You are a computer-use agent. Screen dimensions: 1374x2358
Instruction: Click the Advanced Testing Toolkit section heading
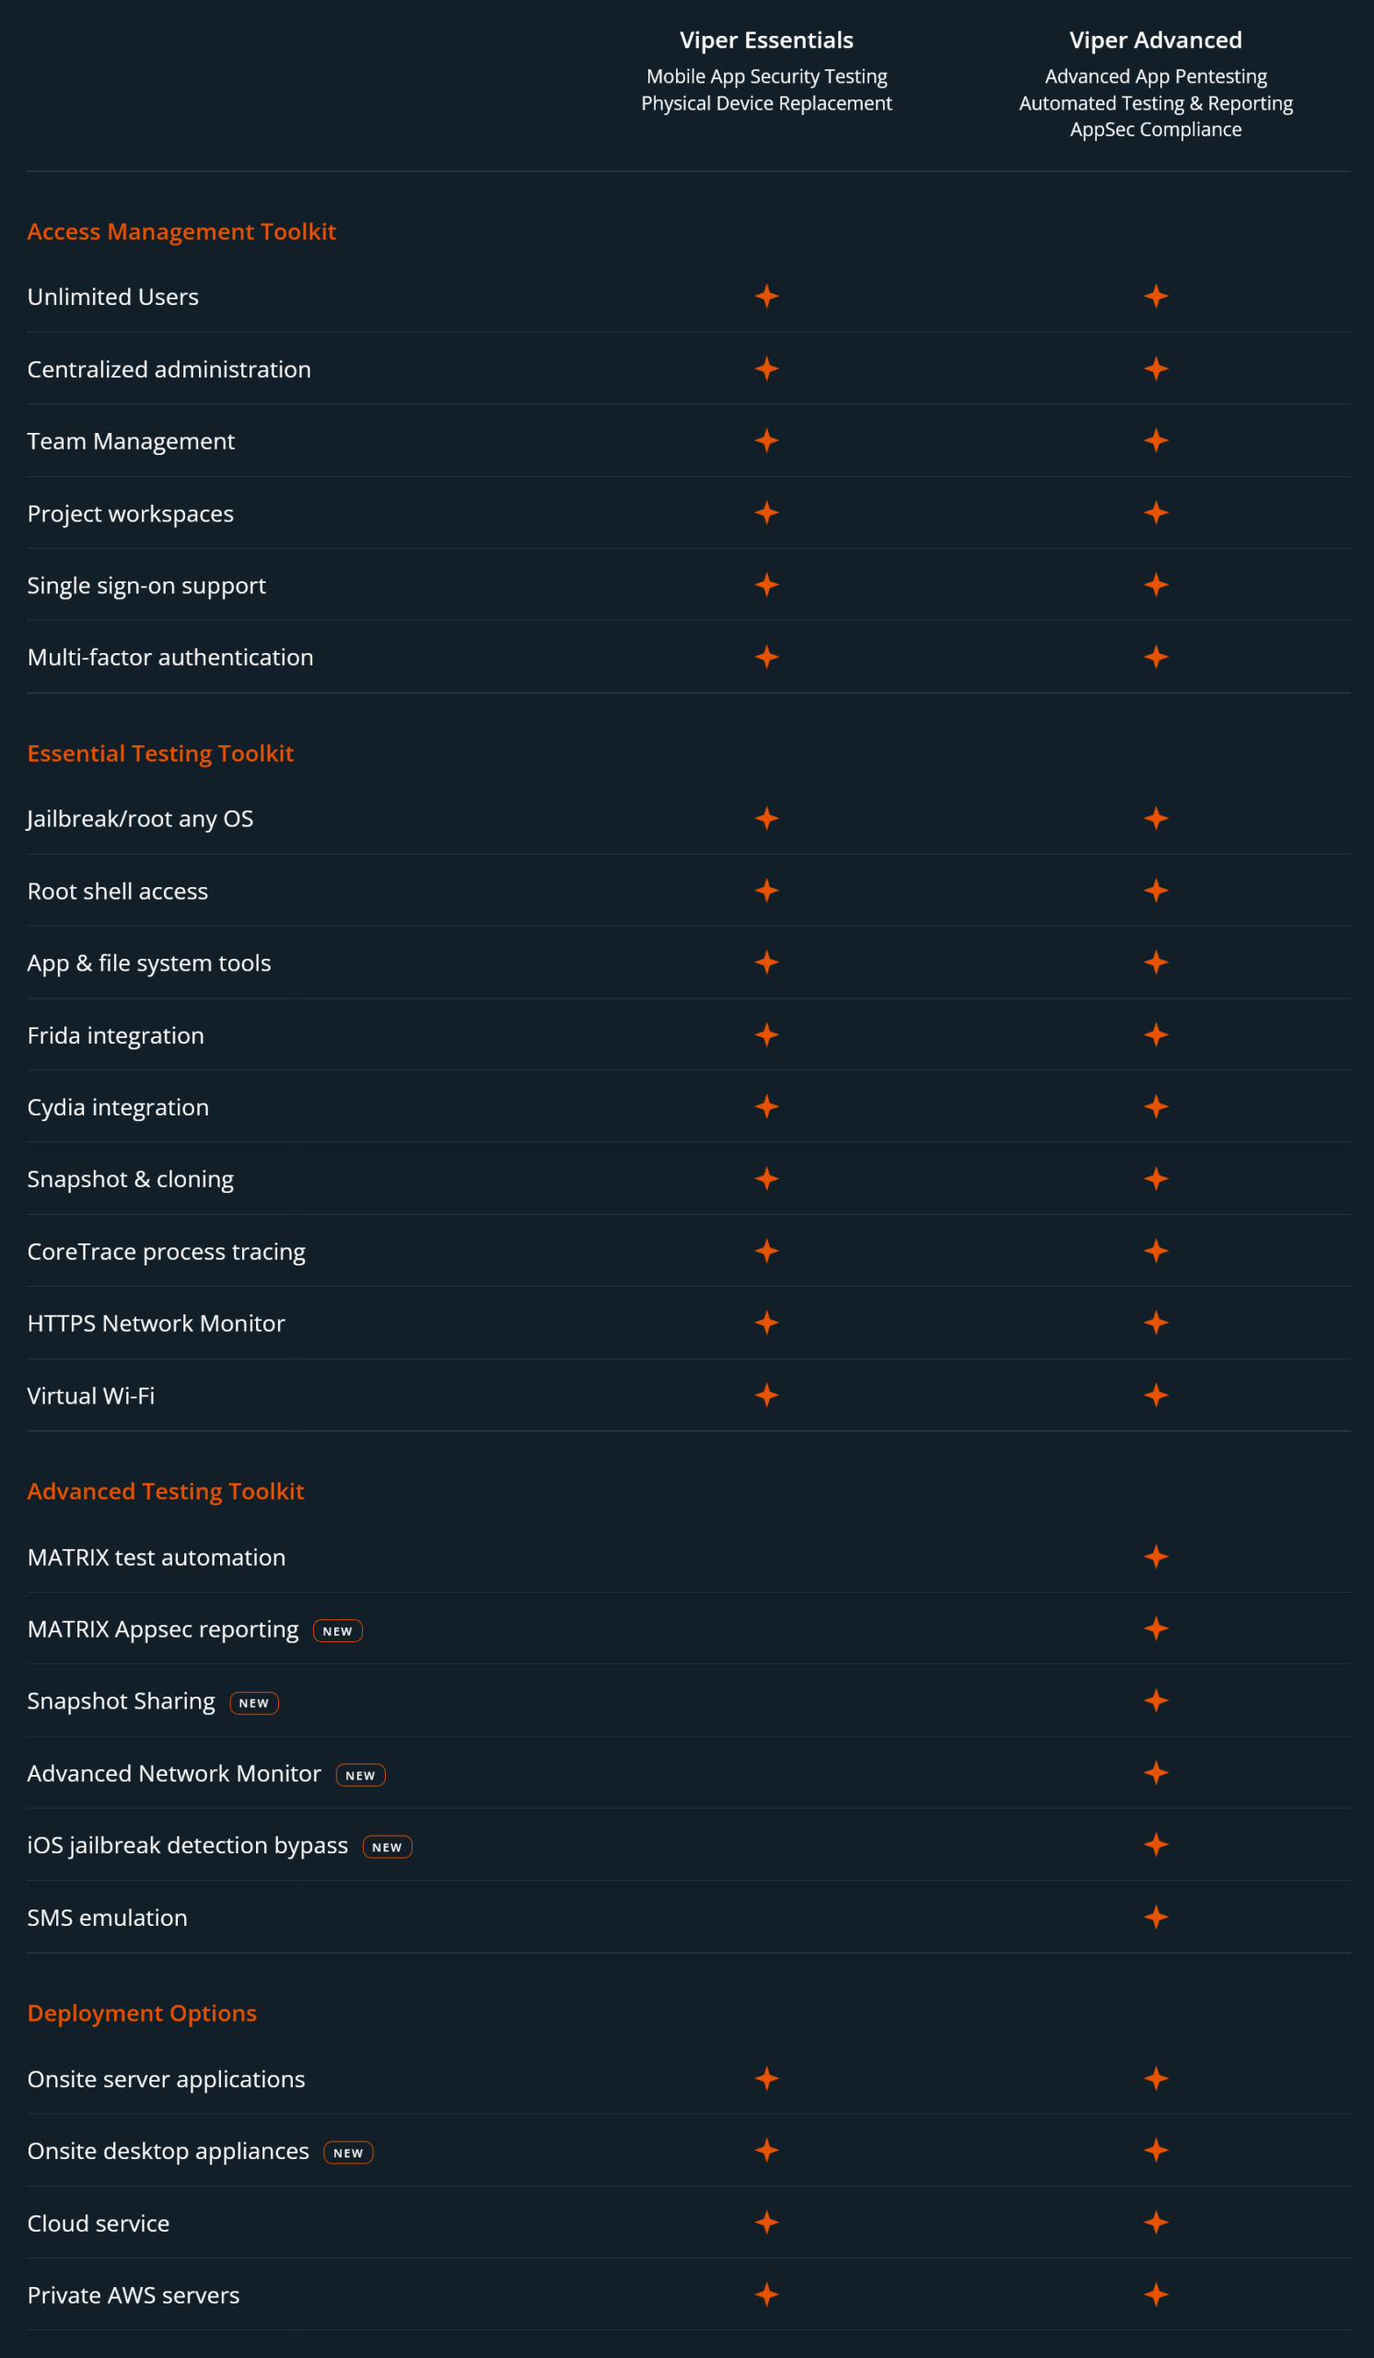click(x=166, y=1490)
